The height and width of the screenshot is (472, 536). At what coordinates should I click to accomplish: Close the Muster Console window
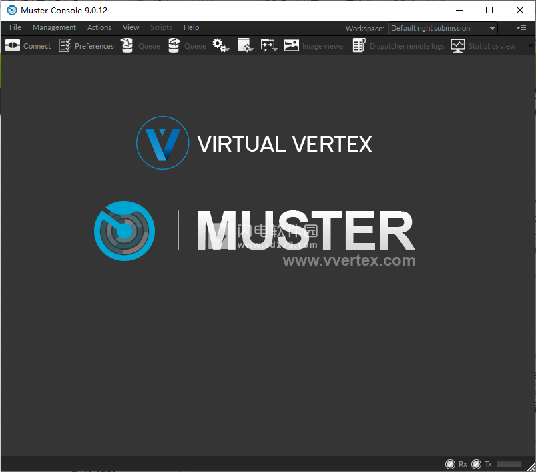pos(520,10)
